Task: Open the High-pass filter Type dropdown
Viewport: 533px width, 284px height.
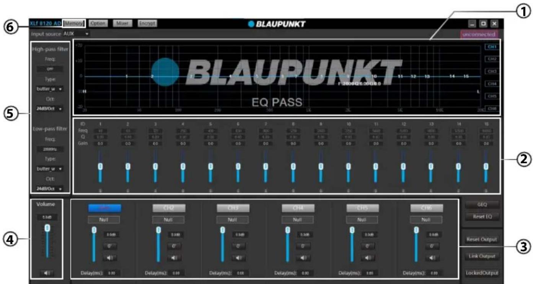Action: [x=50, y=89]
